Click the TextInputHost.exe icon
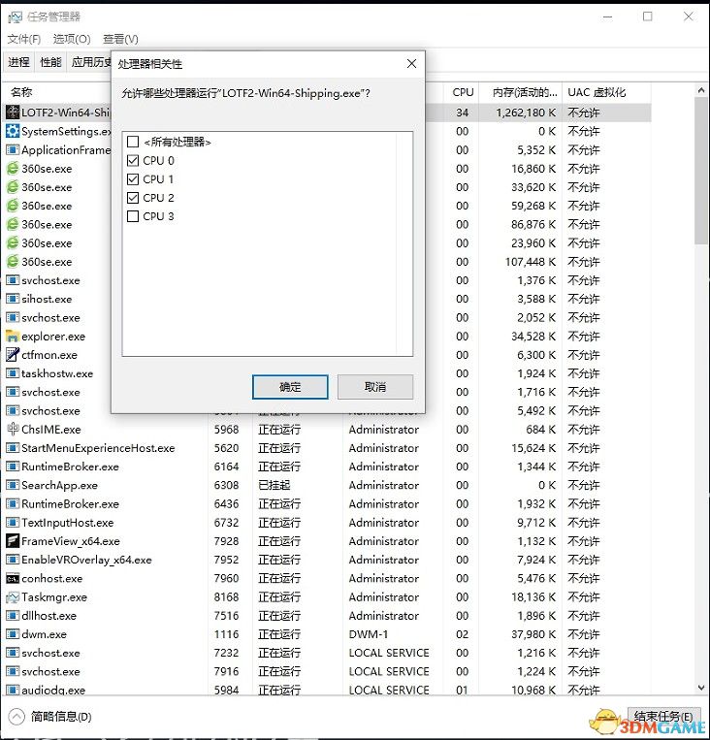The width and height of the screenshot is (710, 740). [13, 523]
